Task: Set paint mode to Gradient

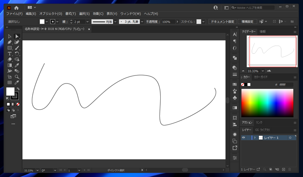Action: [13, 104]
